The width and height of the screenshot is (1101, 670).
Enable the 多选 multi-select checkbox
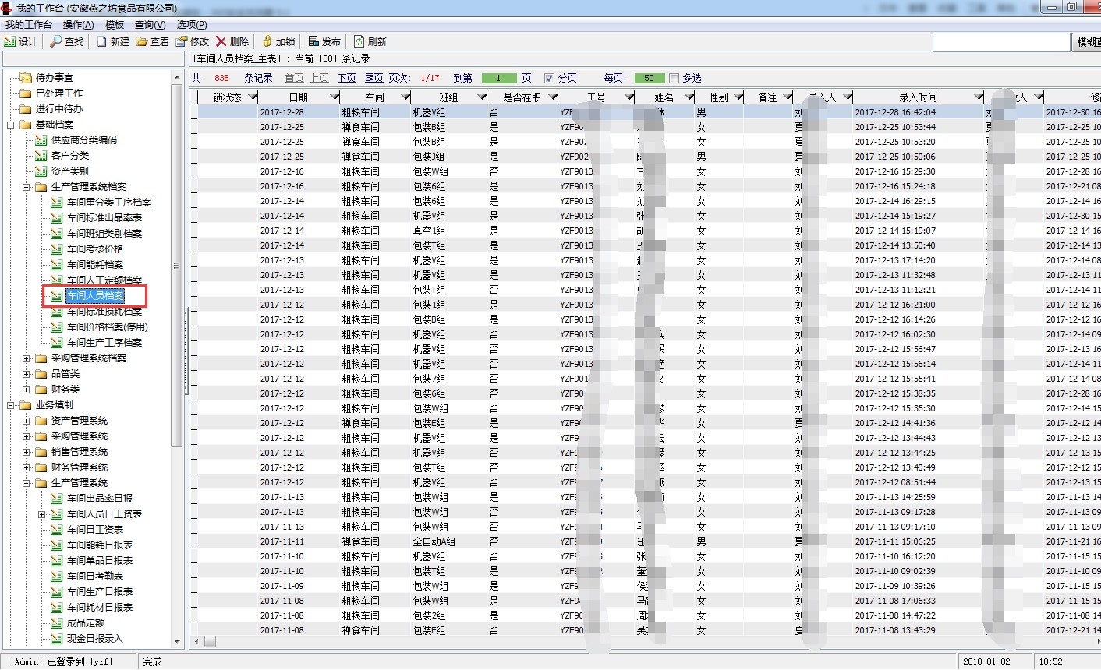674,78
